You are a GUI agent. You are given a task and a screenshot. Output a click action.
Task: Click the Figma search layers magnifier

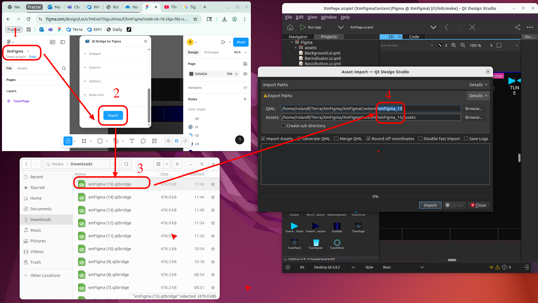click(x=64, y=68)
